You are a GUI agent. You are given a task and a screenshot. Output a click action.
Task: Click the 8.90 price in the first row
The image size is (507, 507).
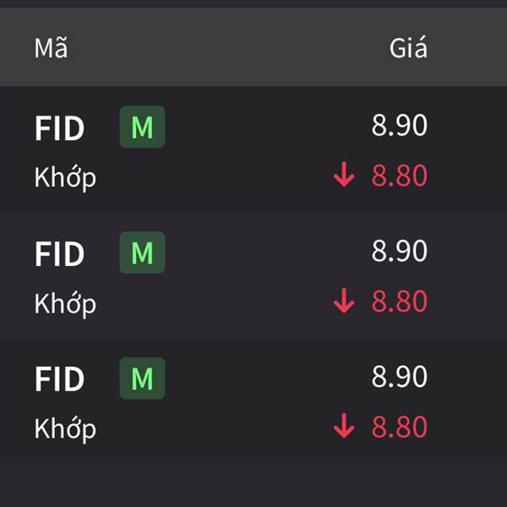pos(400,125)
